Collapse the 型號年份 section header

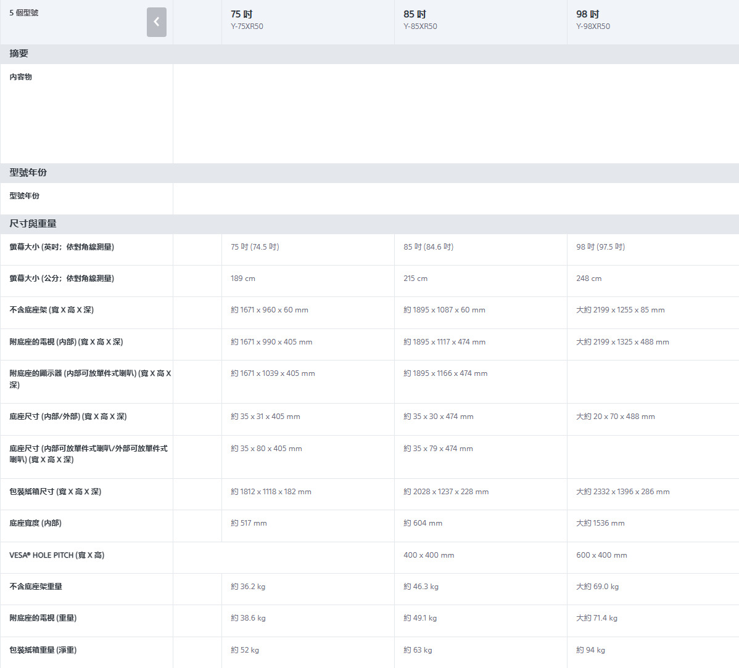(x=28, y=173)
